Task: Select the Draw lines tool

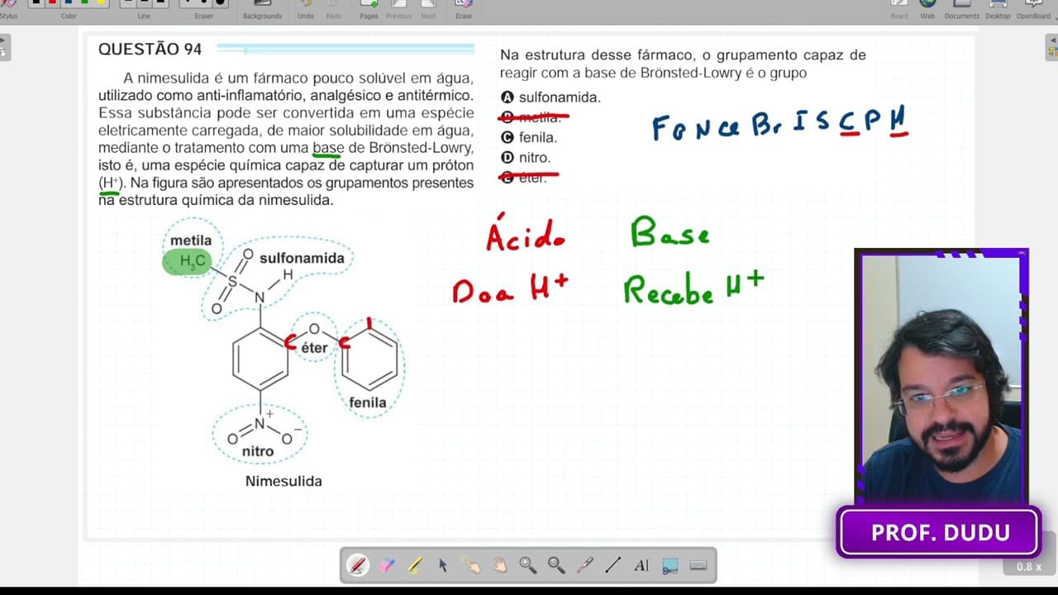Action: 612,565
